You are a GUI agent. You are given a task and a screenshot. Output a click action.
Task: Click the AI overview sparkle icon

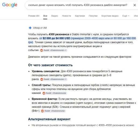click(x=30, y=28)
